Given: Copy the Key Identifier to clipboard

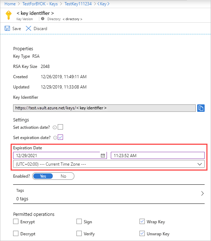Looking at the screenshot, I should pyautogui.click(x=201, y=108).
